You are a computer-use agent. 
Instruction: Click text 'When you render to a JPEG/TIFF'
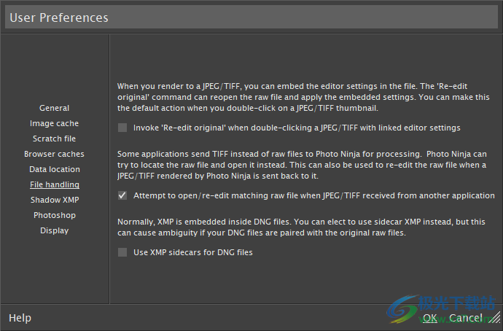coord(179,86)
